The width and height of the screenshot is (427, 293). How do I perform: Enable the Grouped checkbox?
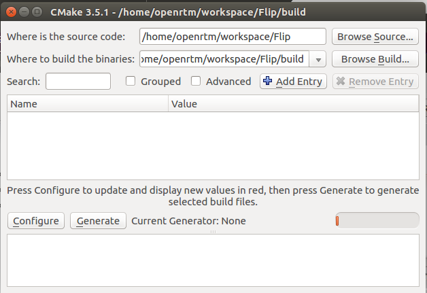tap(131, 81)
